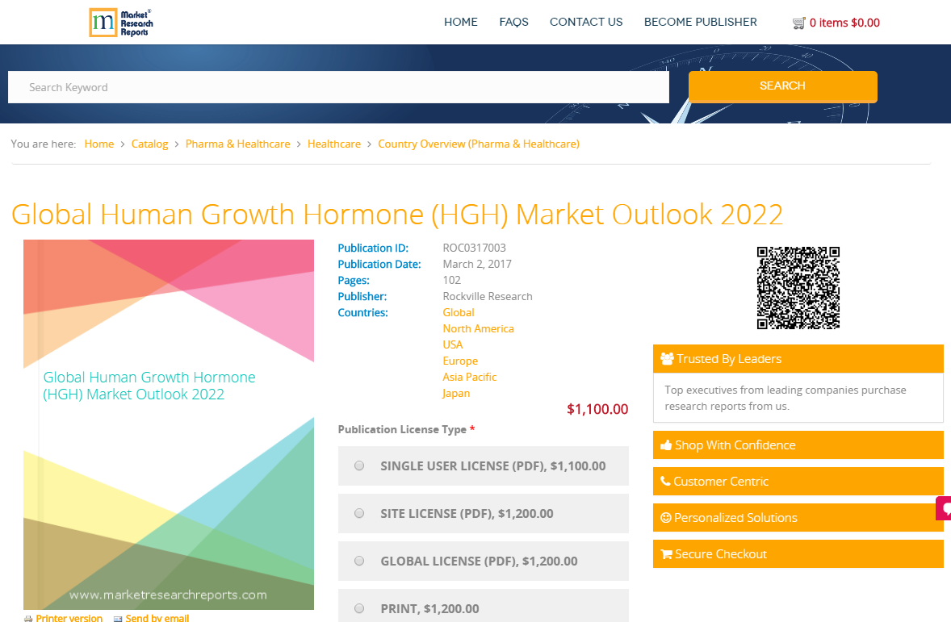The width and height of the screenshot is (951, 622).
Task: Click the Send by email link text
Action: 157,618
